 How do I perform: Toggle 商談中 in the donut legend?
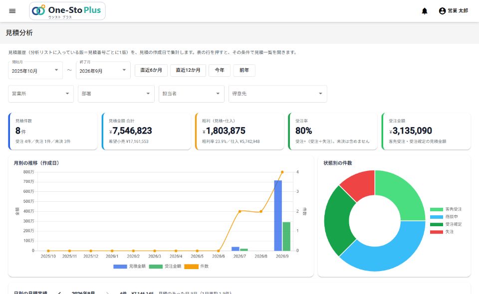[444, 217]
